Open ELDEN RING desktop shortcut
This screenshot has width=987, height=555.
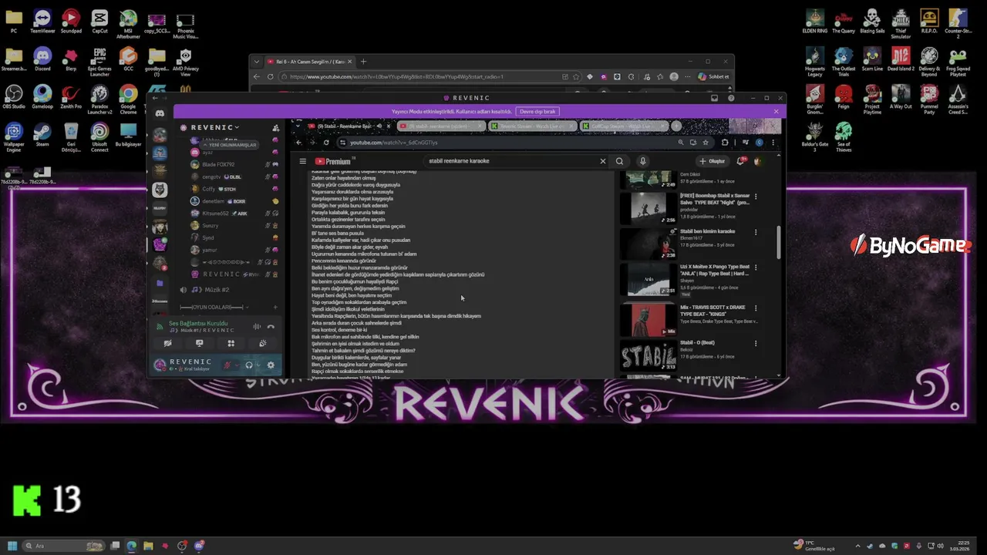[815, 21]
